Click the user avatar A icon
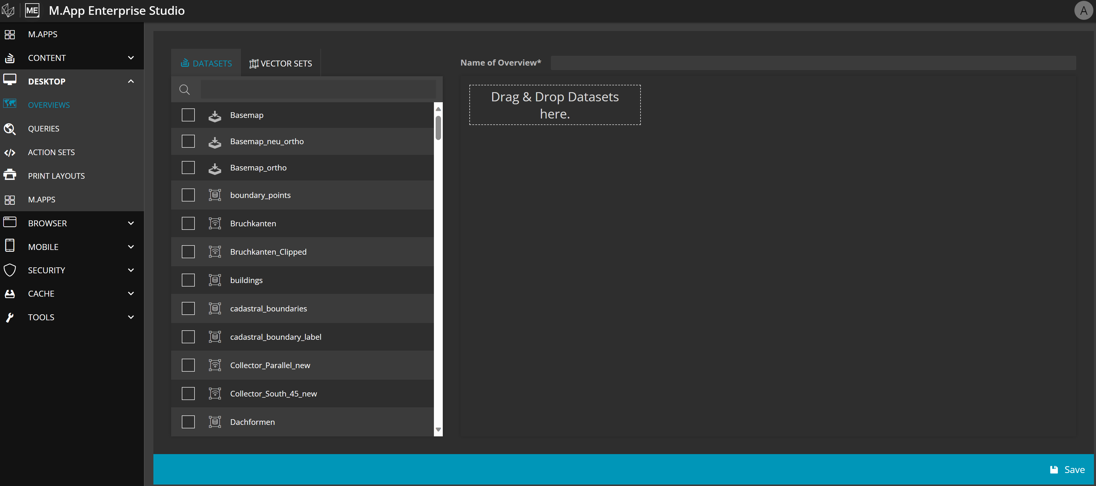 pos(1083,11)
